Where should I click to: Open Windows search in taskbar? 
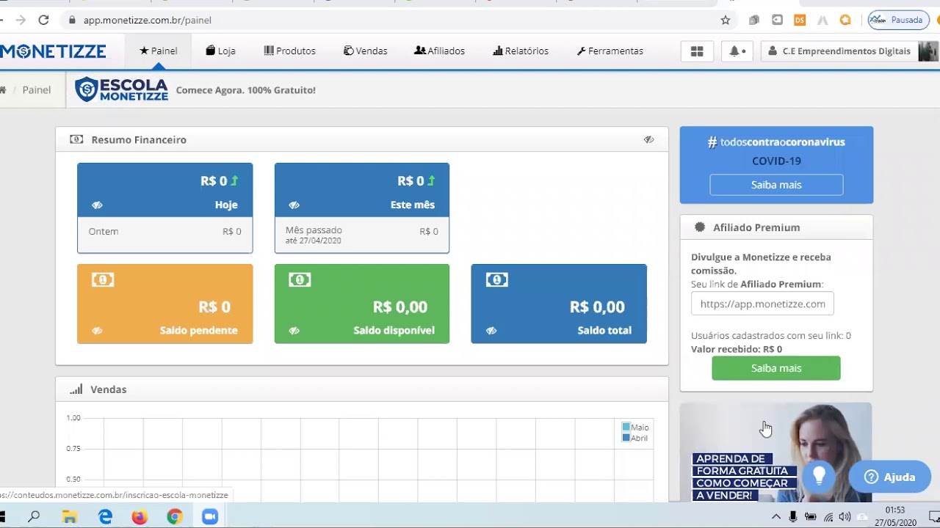pos(34,517)
